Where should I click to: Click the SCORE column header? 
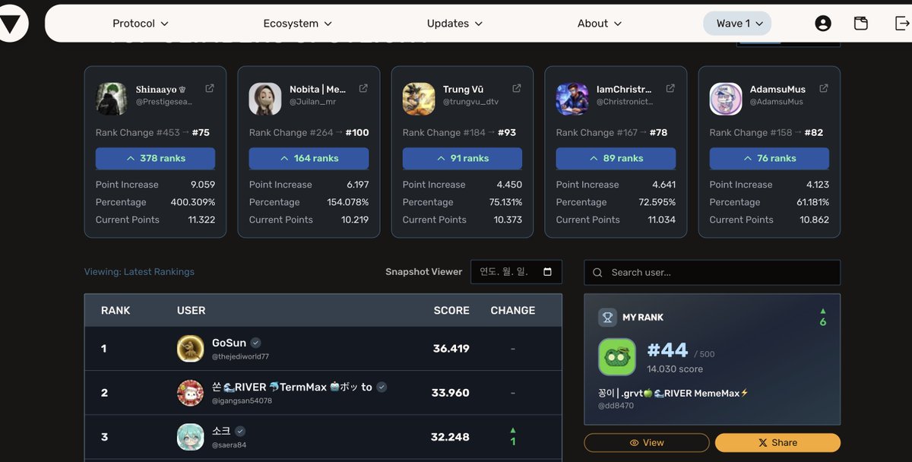[x=451, y=310]
